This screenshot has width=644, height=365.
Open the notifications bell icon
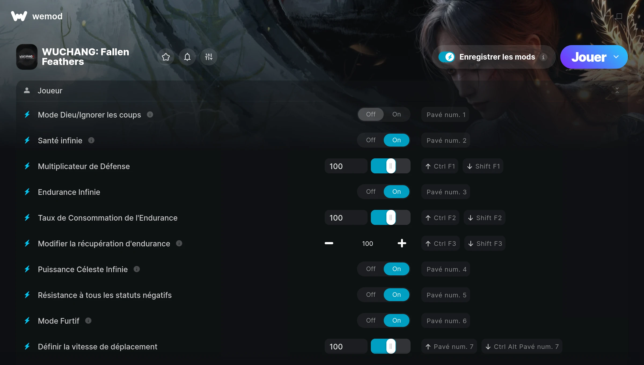[x=187, y=57]
